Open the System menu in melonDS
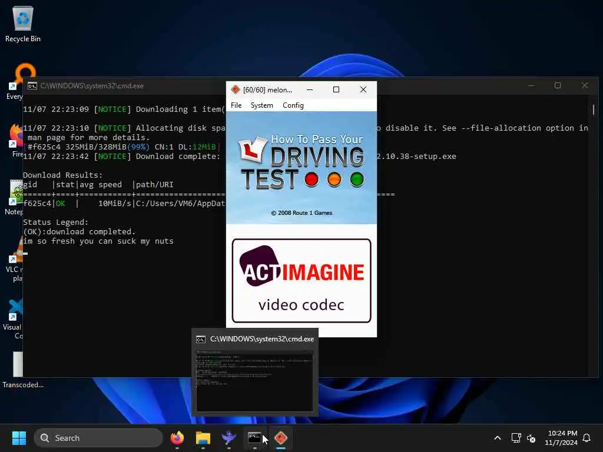603x452 pixels. (261, 105)
